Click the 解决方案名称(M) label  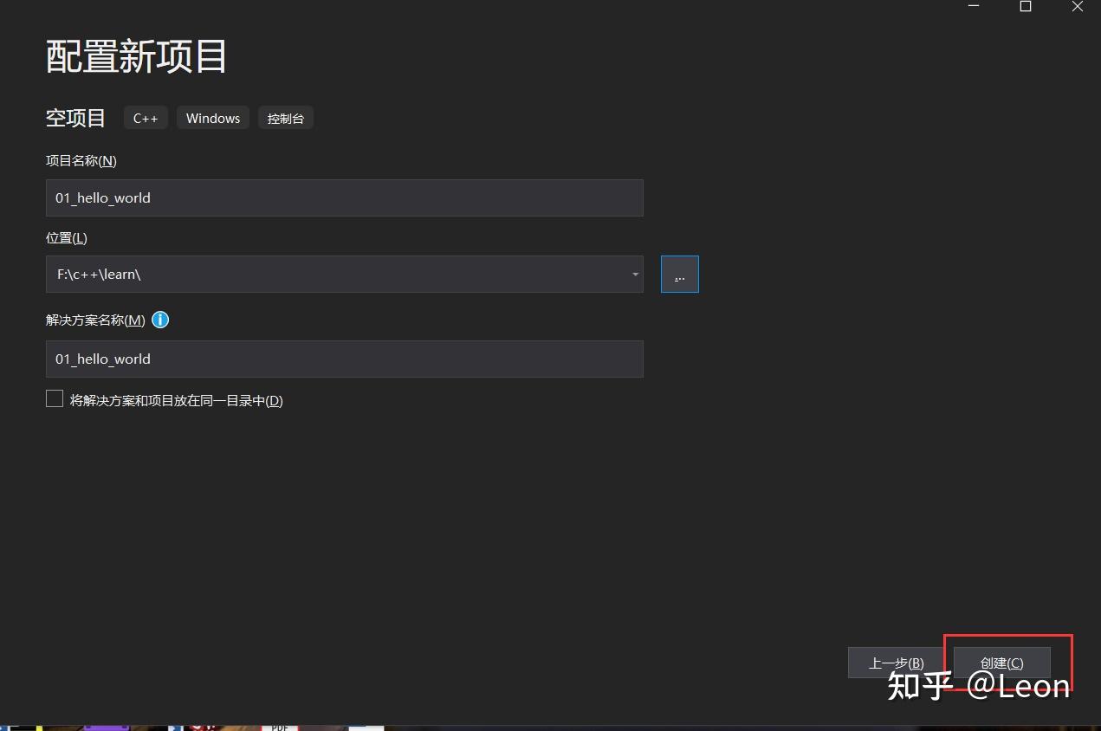(95, 320)
